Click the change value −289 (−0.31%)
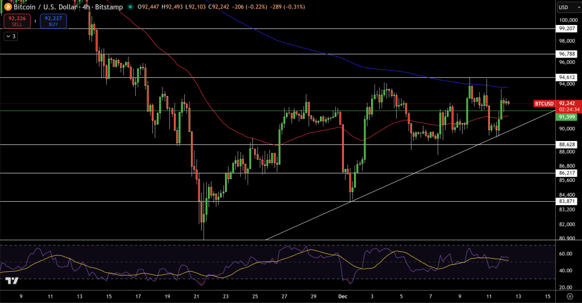The image size is (582, 303). (287, 7)
